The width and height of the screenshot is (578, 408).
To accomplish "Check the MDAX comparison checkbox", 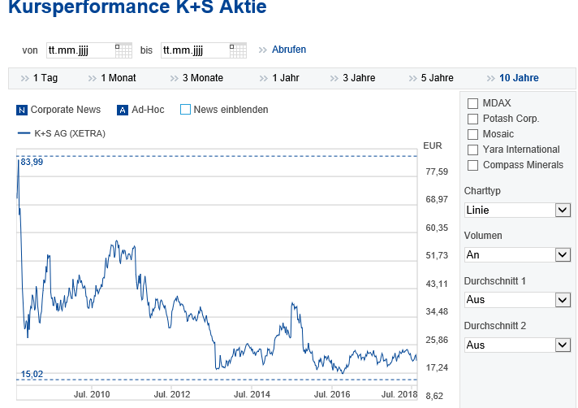I will click(472, 103).
